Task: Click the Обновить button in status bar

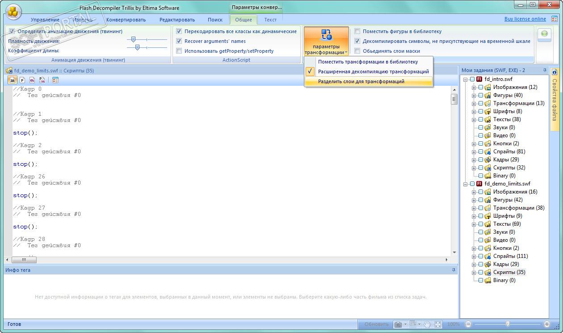Action: click(x=377, y=324)
